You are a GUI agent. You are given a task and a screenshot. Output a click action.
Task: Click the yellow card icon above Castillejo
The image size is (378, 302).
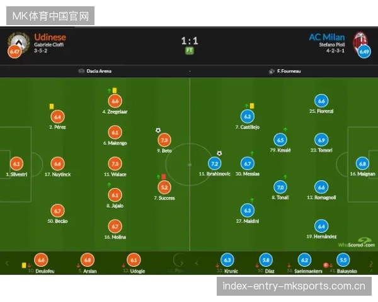click(252, 106)
